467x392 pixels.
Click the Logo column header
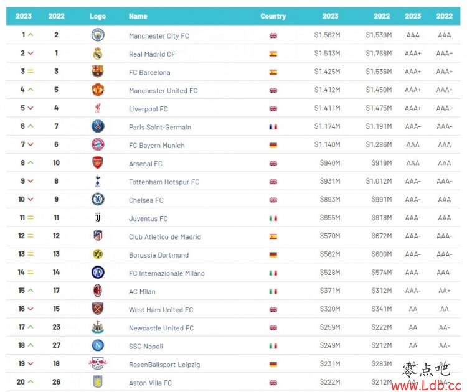tap(98, 16)
